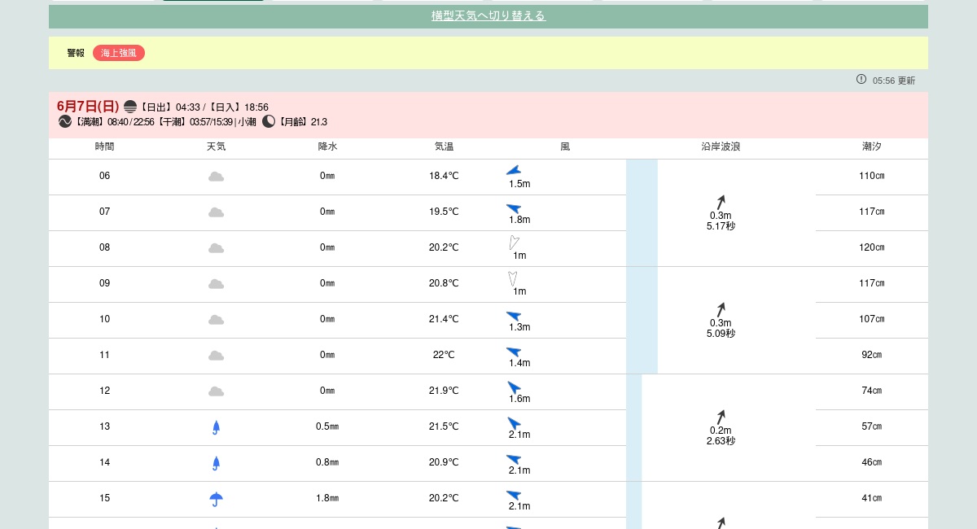This screenshot has height=529, width=977.
Task: Click the 警報 label
Action: [x=76, y=53]
